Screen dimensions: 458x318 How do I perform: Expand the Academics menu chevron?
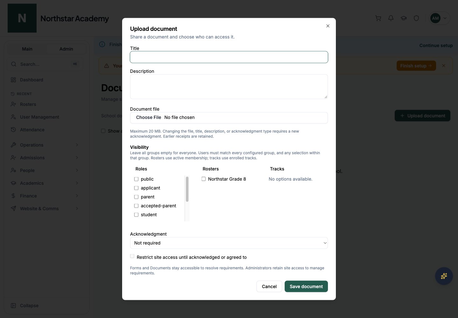point(77,183)
